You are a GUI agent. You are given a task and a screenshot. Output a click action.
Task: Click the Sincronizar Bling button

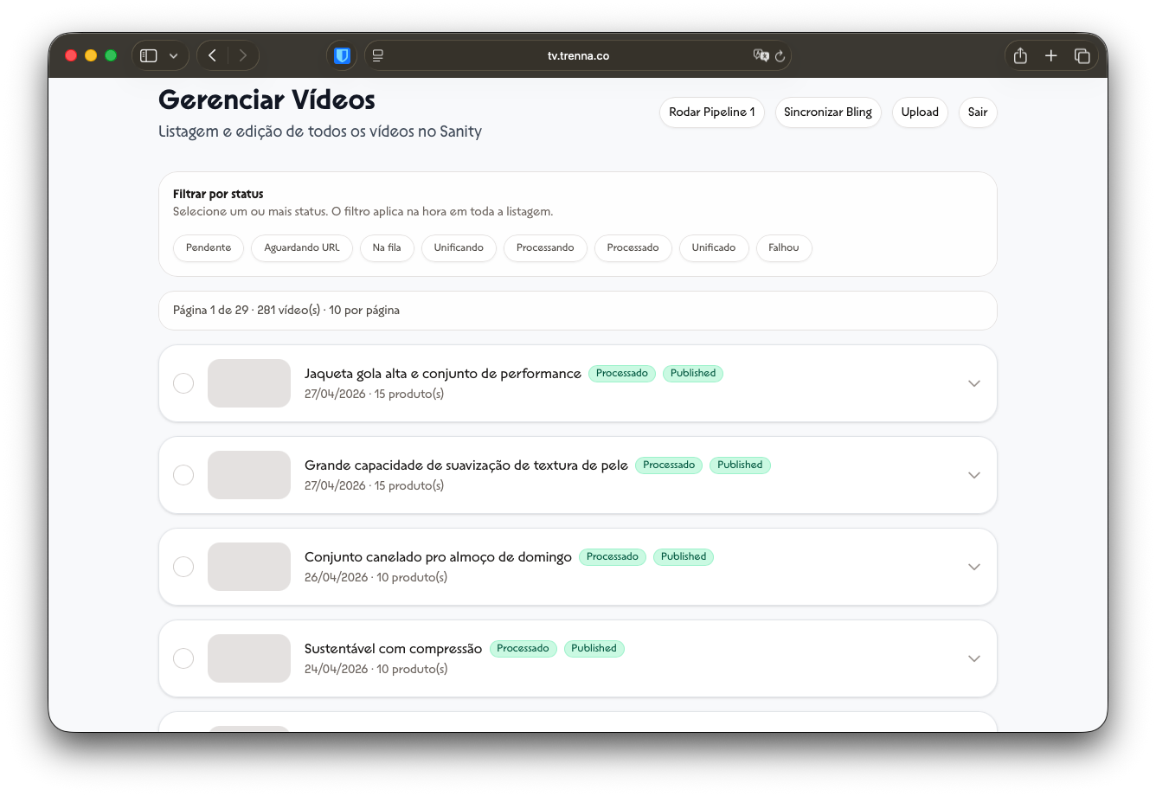coord(828,112)
